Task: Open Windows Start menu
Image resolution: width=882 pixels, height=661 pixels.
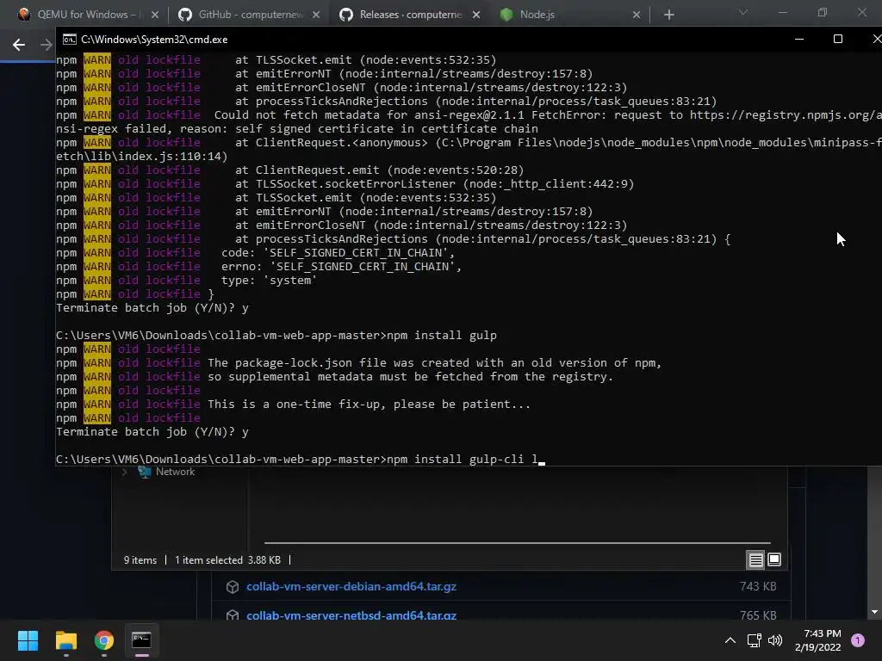Action: tap(28, 640)
